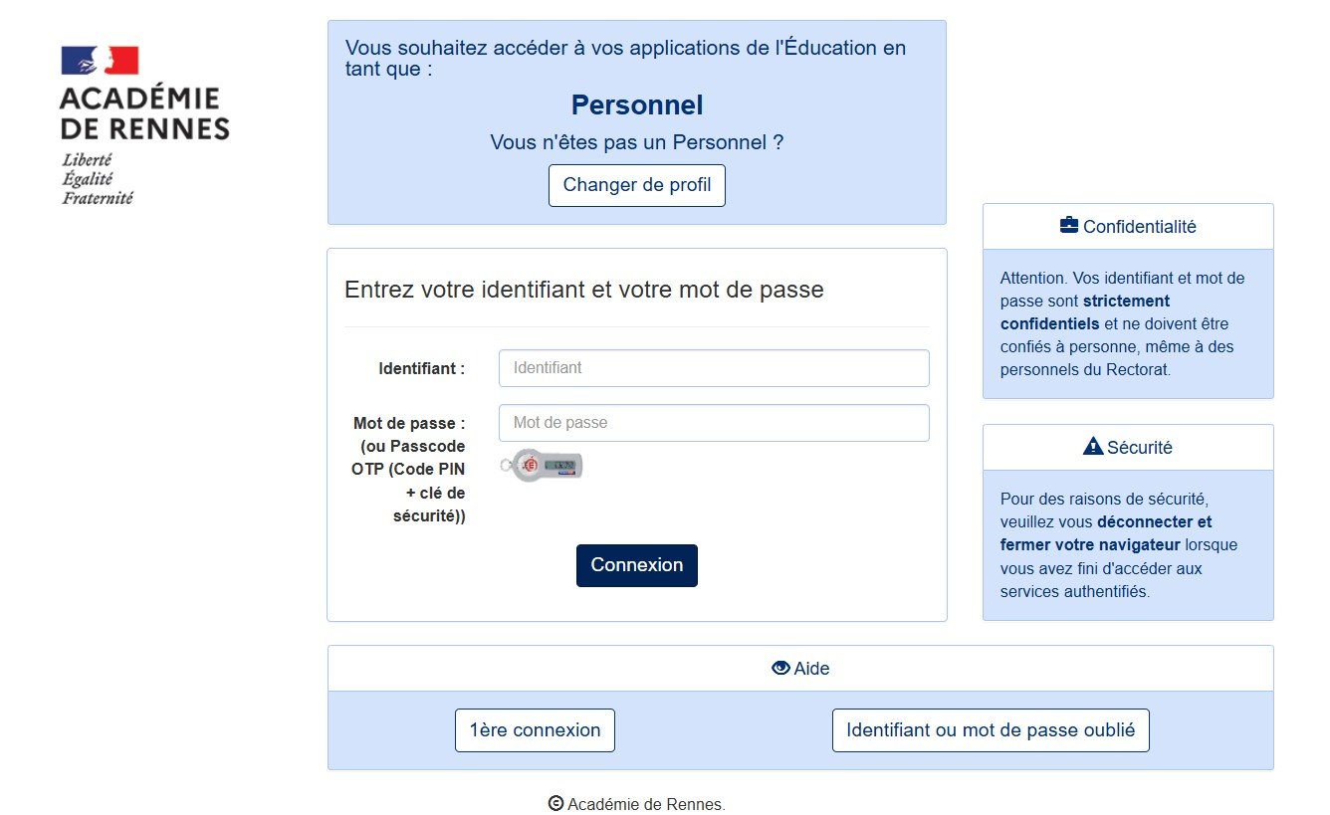The image size is (1330, 815).
Task: Open the 1ère connexion page
Action: pyautogui.click(x=535, y=729)
